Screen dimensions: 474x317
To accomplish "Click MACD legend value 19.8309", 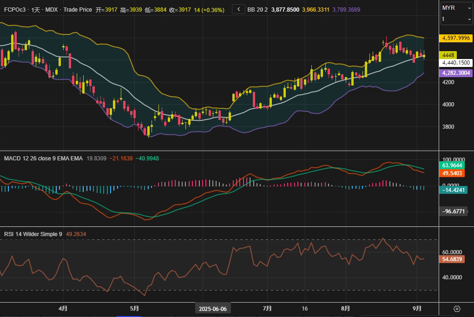I will [97, 158].
